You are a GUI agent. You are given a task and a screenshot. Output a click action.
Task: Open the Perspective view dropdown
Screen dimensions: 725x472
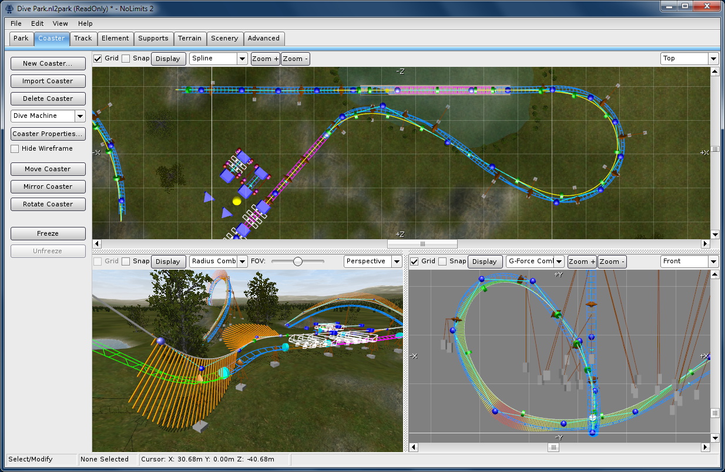click(397, 262)
